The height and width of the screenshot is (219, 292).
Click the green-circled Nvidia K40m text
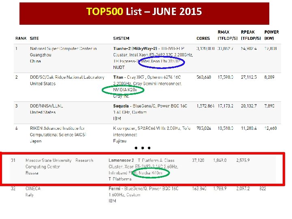click(x=150, y=173)
